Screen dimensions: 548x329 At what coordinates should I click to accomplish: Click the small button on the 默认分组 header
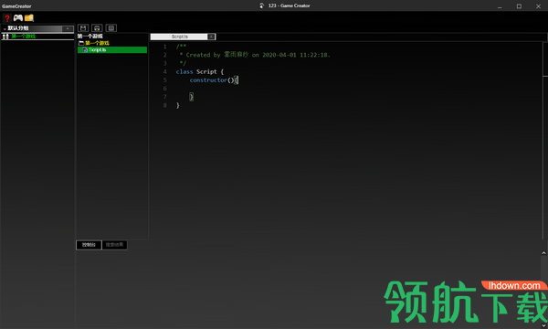[68, 28]
